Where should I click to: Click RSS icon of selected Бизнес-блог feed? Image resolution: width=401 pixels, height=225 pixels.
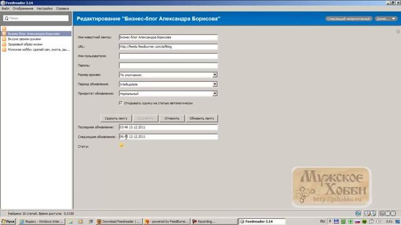(4, 34)
